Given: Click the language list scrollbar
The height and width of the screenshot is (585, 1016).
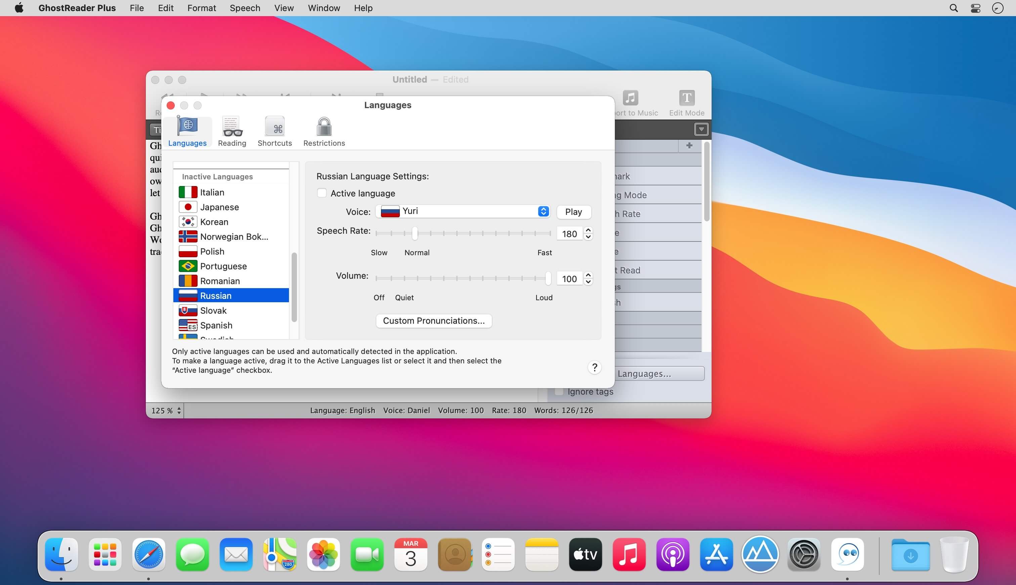Looking at the screenshot, I should (294, 287).
